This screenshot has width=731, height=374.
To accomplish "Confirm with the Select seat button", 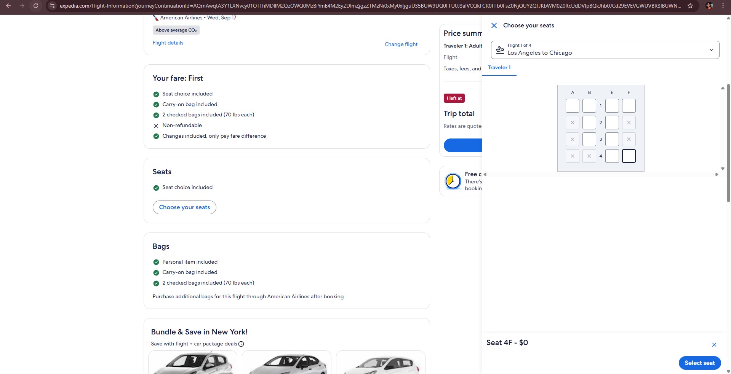I will click(699, 363).
